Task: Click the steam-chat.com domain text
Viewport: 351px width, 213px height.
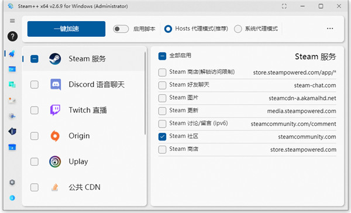Action: 315,85
